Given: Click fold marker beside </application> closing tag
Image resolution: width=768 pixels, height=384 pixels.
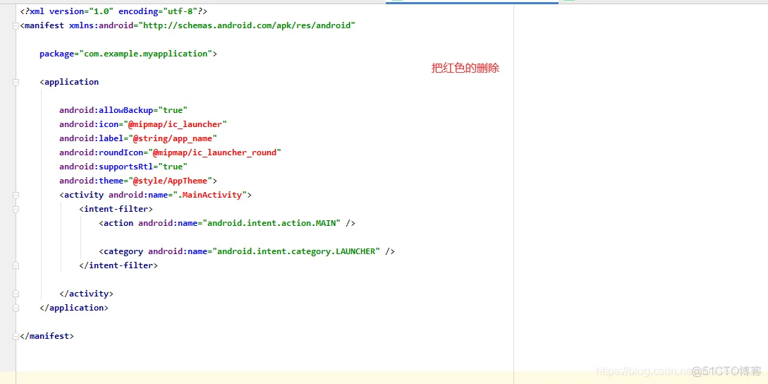Looking at the screenshot, I should (16, 308).
